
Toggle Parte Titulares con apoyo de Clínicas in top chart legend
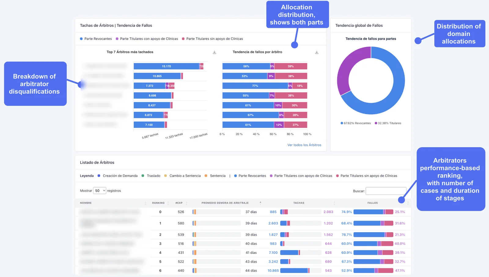pos(147,39)
